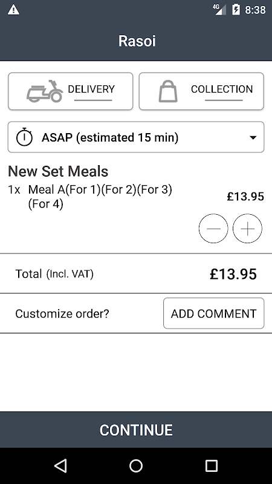Show recent apps with square button

click(x=212, y=465)
